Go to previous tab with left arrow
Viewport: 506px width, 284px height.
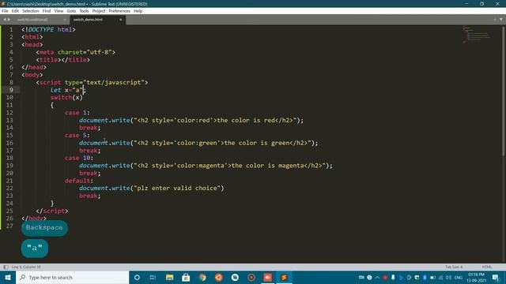pyautogui.click(x=5, y=20)
